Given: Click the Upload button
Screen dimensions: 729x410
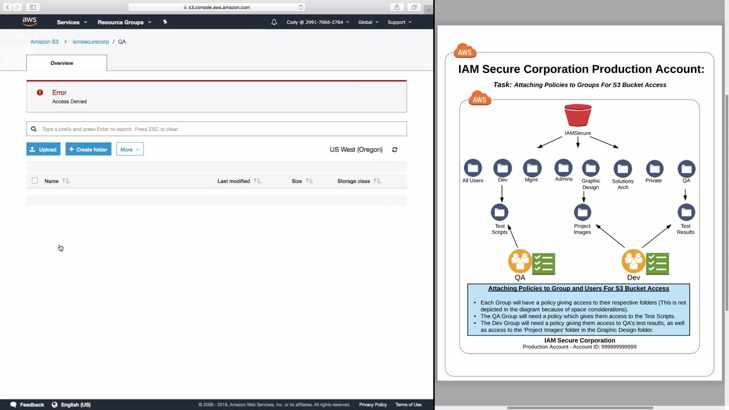Looking at the screenshot, I should point(43,149).
